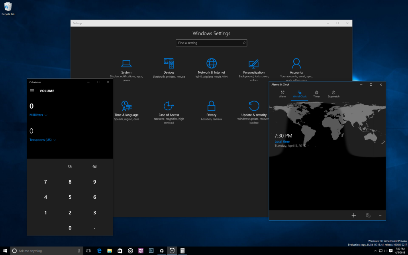
Task: Switch to the Stopwatch tab
Action: click(333, 94)
